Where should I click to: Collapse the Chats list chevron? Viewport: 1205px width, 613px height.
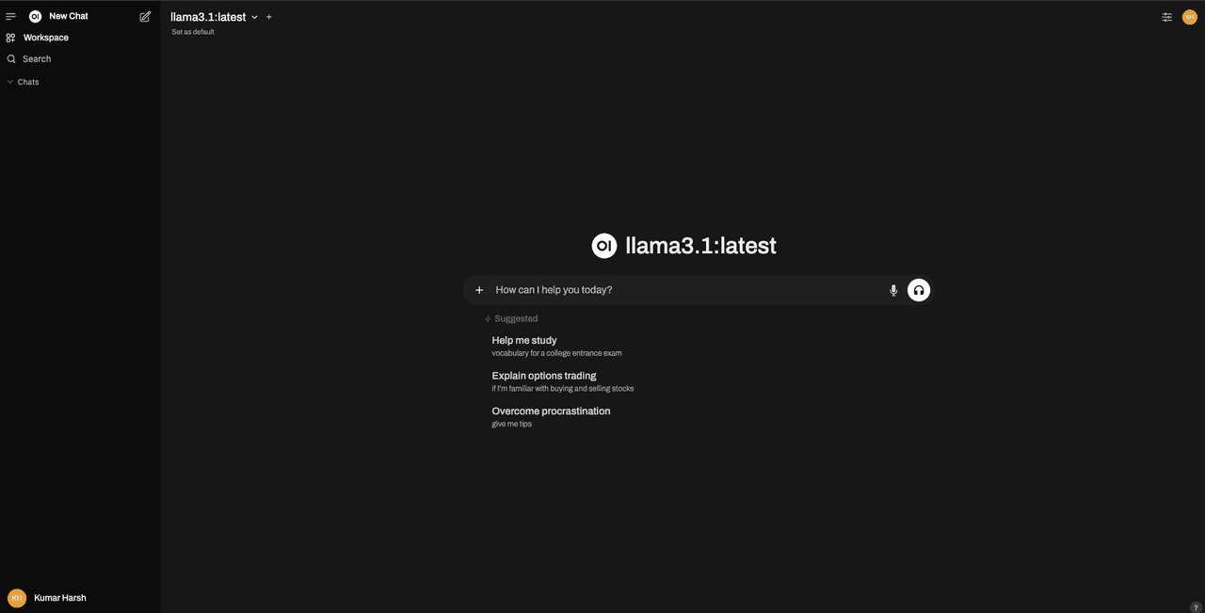point(10,82)
